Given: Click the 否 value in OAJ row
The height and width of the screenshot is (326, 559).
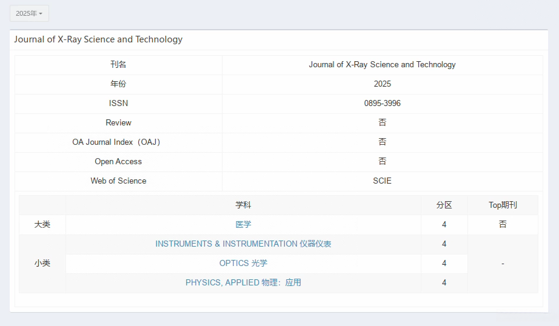Looking at the screenshot, I should (382, 142).
